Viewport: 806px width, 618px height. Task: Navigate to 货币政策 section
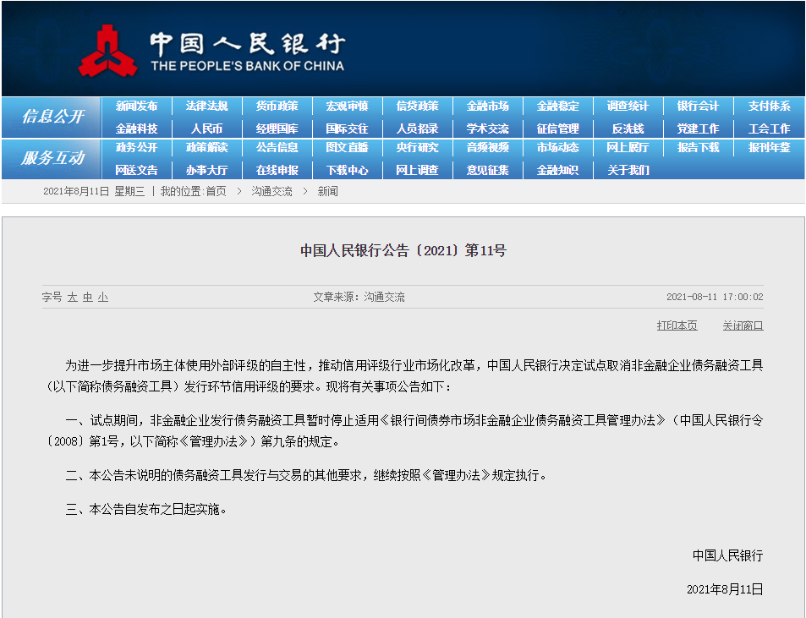pos(277,107)
